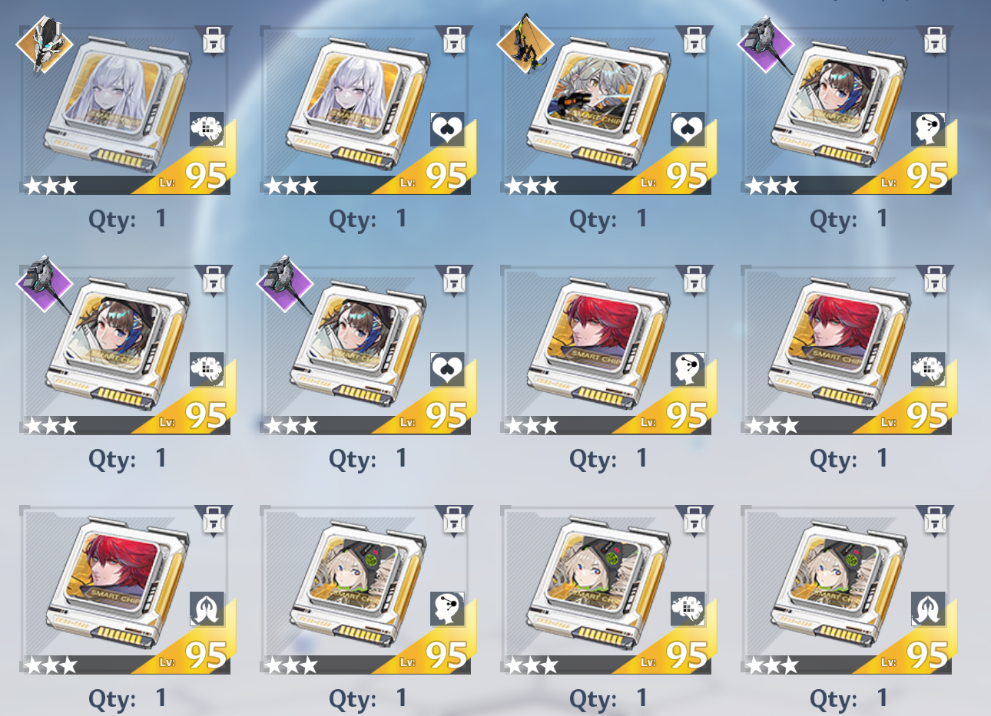
Task: Click the praying hands icon on blonde hooded chip
Action: pos(928,609)
